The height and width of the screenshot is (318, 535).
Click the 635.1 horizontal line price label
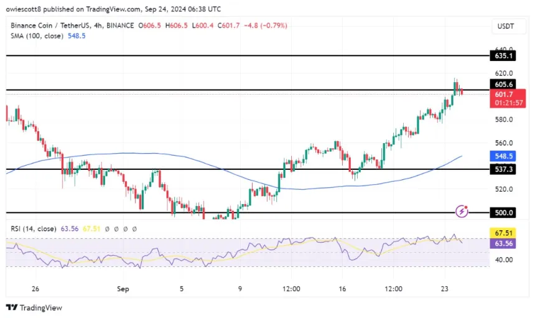click(x=501, y=56)
